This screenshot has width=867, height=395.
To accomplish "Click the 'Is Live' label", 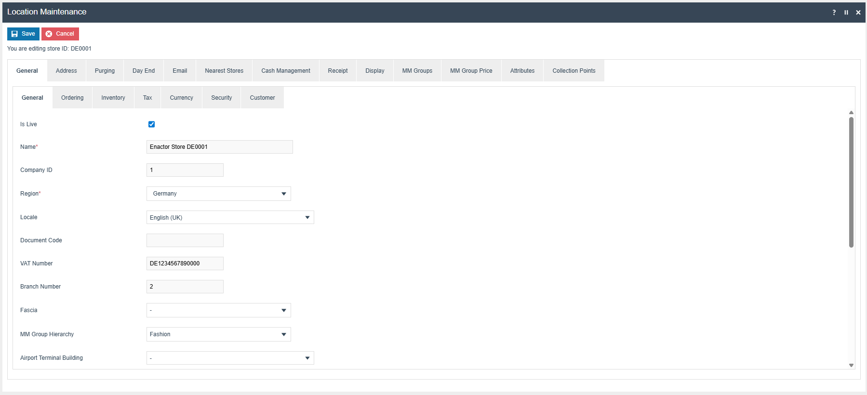I will (x=28, y=124).
